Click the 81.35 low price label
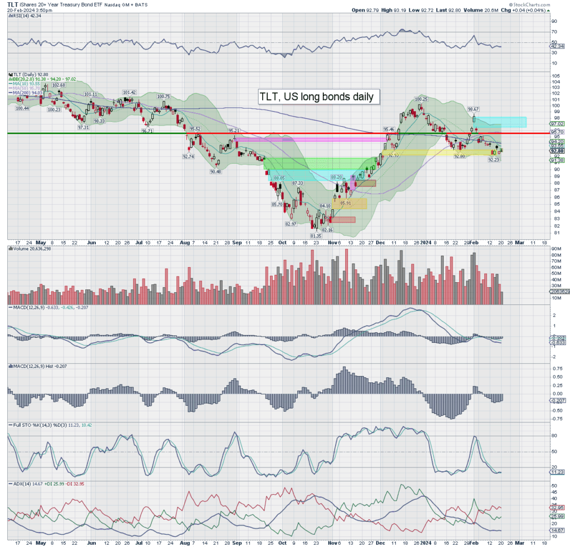Screen dimensions: 570x547 pyautogui.click(x=316, y=235)
